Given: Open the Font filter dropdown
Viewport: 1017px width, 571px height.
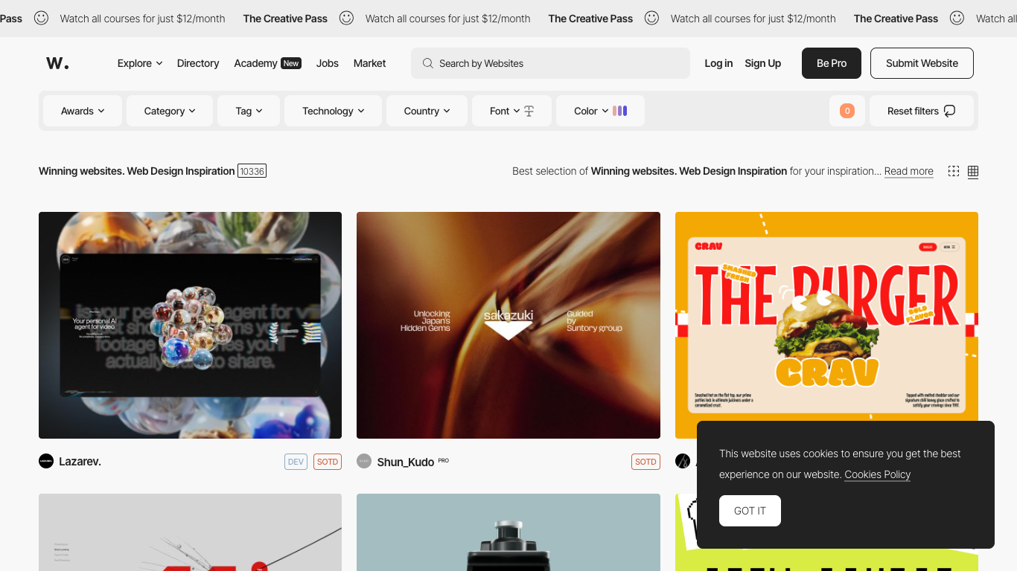Looking at the screenshot, I should coord(511,111).
